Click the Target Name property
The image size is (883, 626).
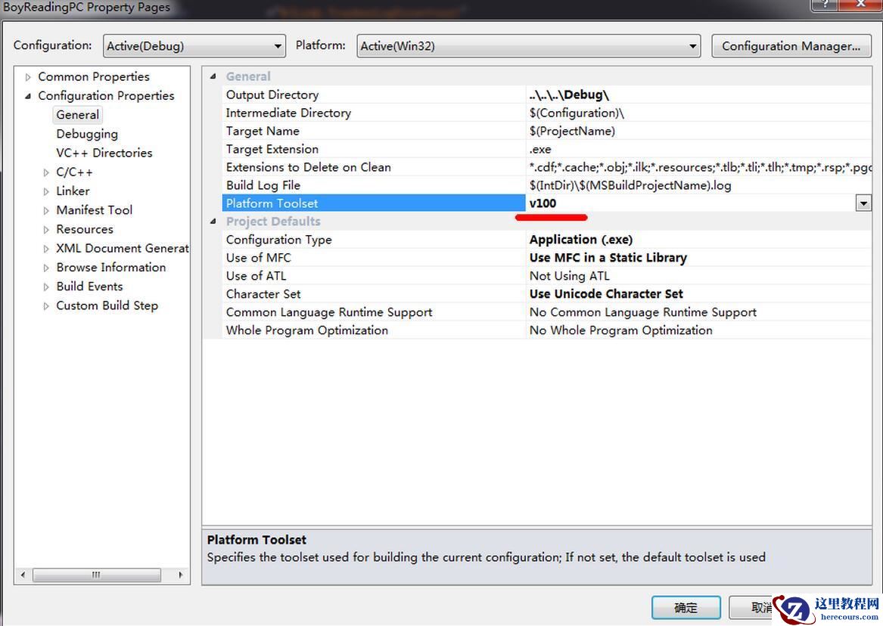point(263,131)
